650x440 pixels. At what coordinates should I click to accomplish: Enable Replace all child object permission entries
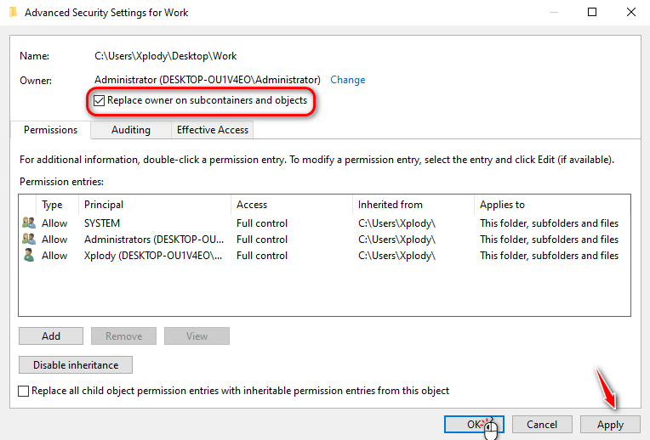tap(24, 391)
